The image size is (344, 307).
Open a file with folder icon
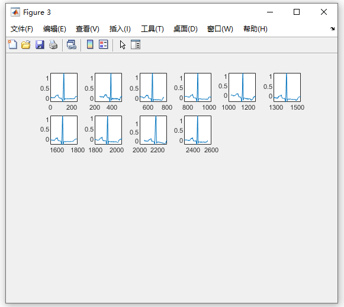(26, 44)
